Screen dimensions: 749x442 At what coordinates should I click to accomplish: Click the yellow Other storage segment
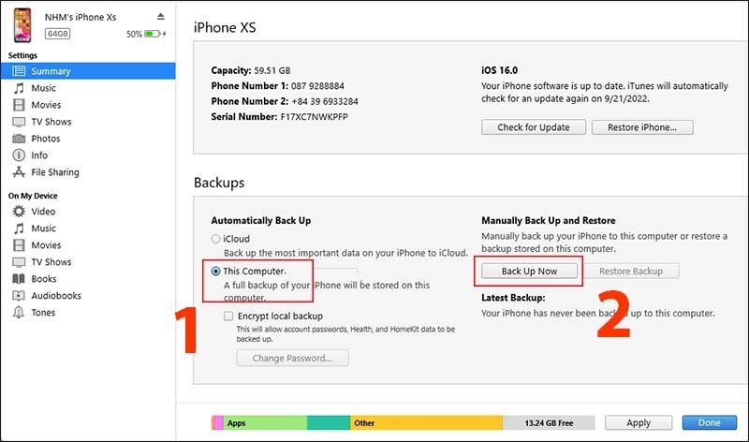(426, 423)
